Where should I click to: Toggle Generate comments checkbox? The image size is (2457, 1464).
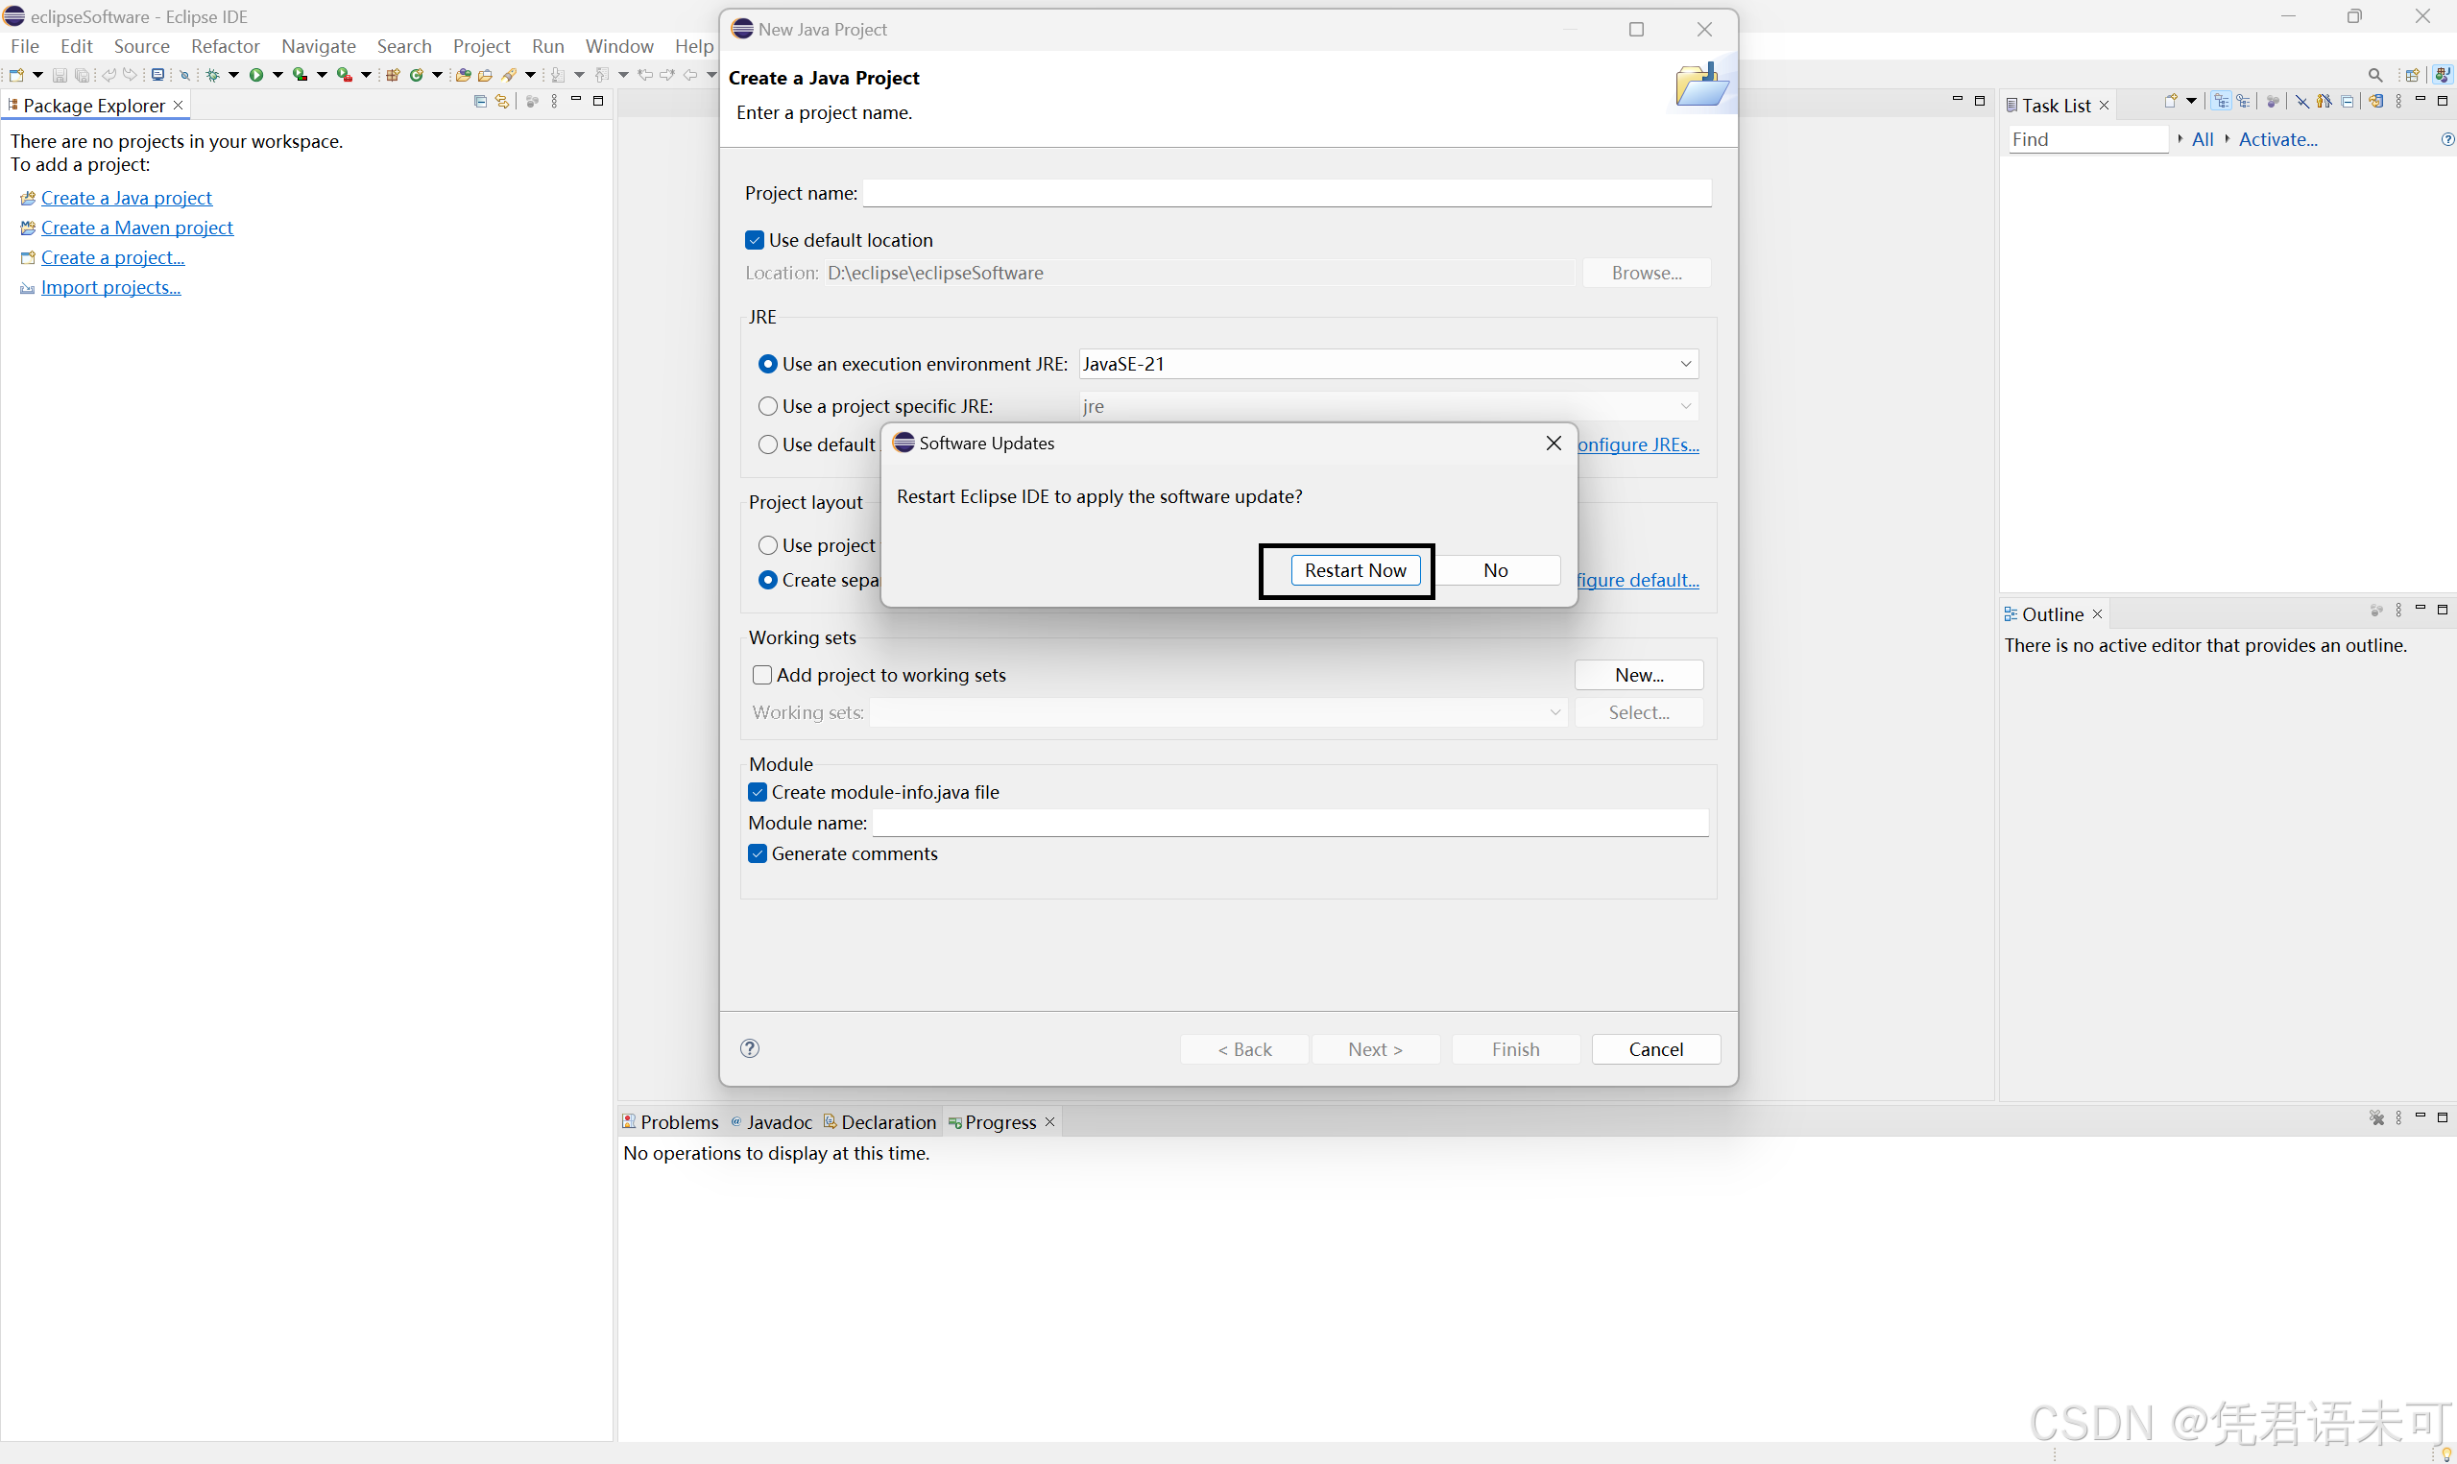click(758, 854)
